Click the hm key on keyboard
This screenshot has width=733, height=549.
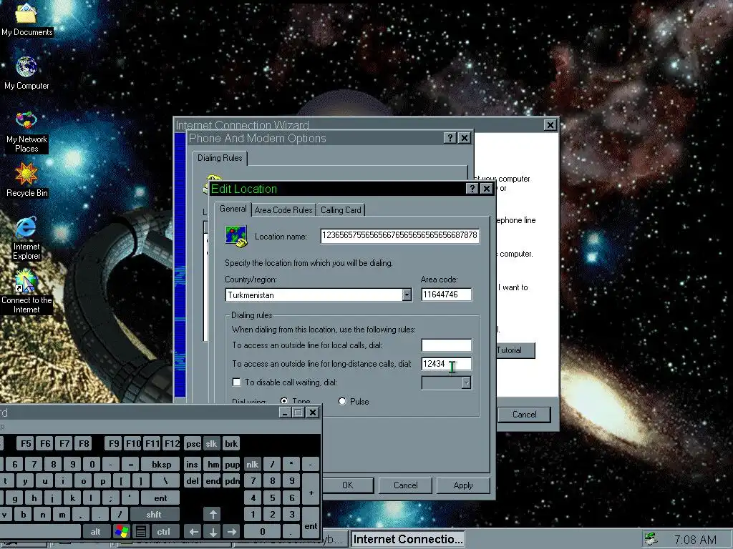pos(213,464)
